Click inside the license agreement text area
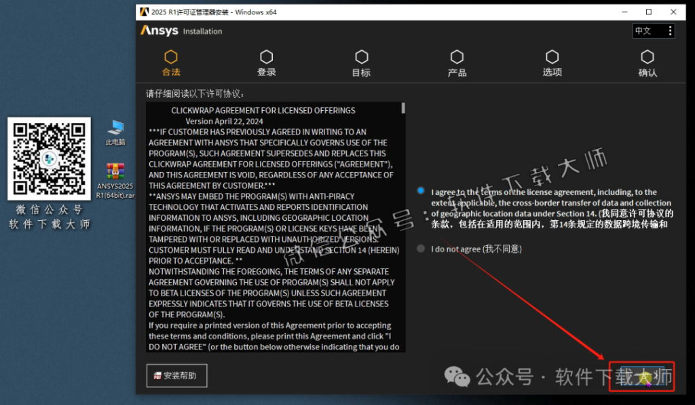Screen dimensions: 695x405 point(271,224)
